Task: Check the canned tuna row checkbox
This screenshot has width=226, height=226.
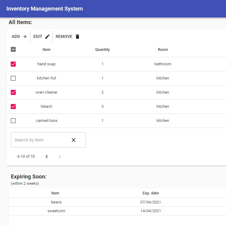Action: (x=13, y=121)
